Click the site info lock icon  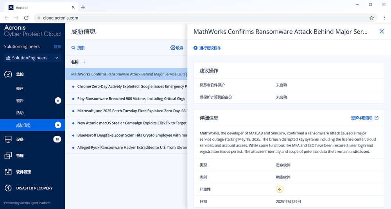click(x=39, y=18)
